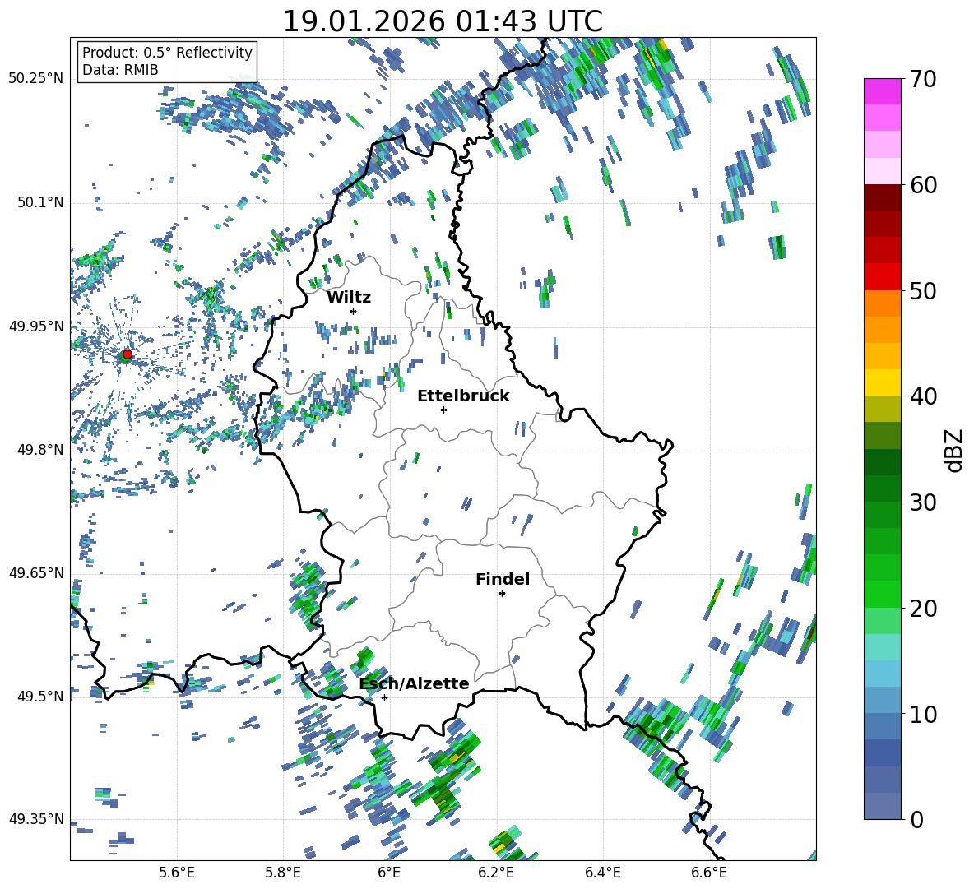Click the yellow colorbar segment above 40
The image size is (974, 889).
click(x=882, y=382)
